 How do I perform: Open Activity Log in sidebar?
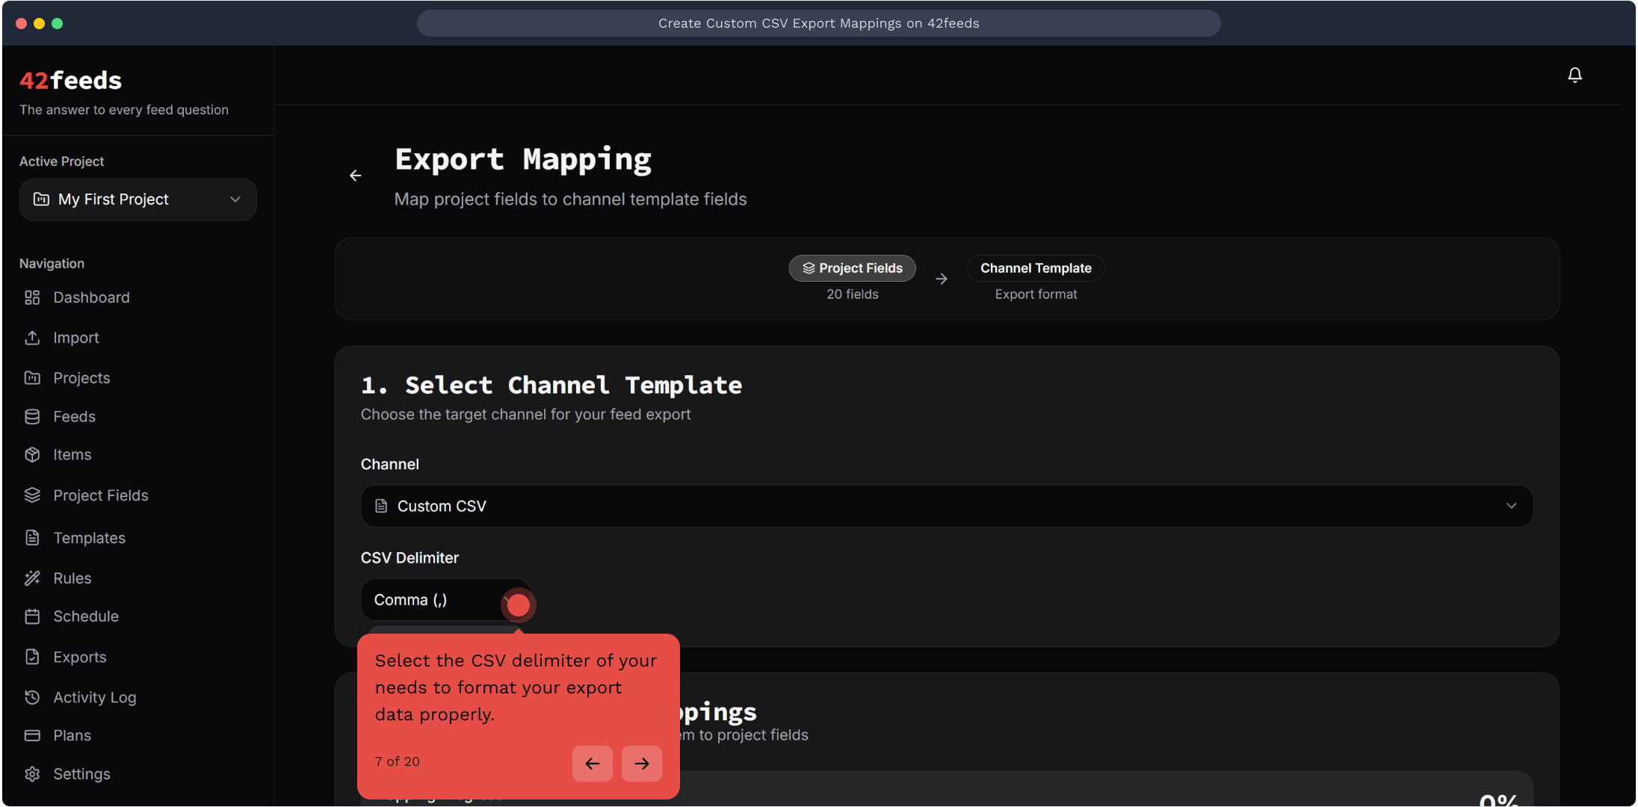[94, 697]
